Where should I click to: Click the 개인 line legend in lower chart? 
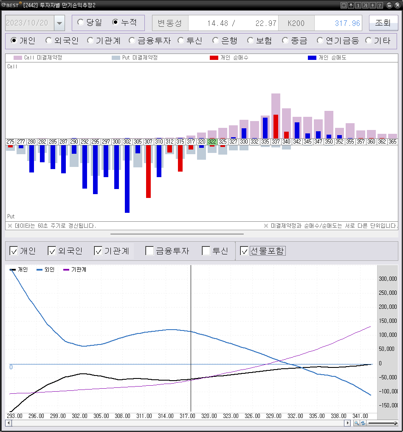point(19,269)
